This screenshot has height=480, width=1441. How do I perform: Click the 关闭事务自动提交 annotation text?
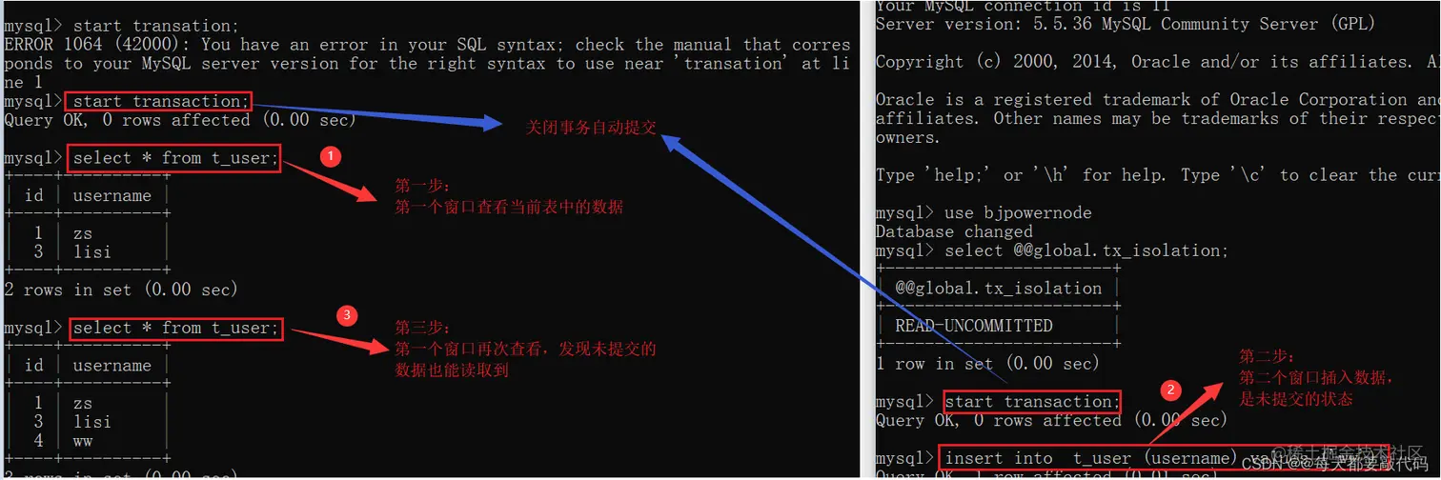click(x=591, y=128)
